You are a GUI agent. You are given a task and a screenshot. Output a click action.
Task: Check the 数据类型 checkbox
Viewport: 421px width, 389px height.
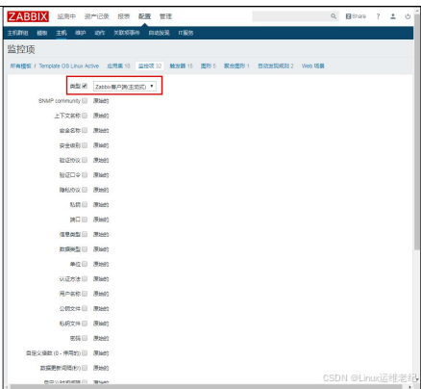(x=85, y=248)
